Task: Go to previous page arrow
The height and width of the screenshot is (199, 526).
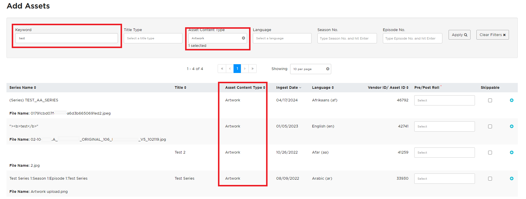Action: [230, 69]
